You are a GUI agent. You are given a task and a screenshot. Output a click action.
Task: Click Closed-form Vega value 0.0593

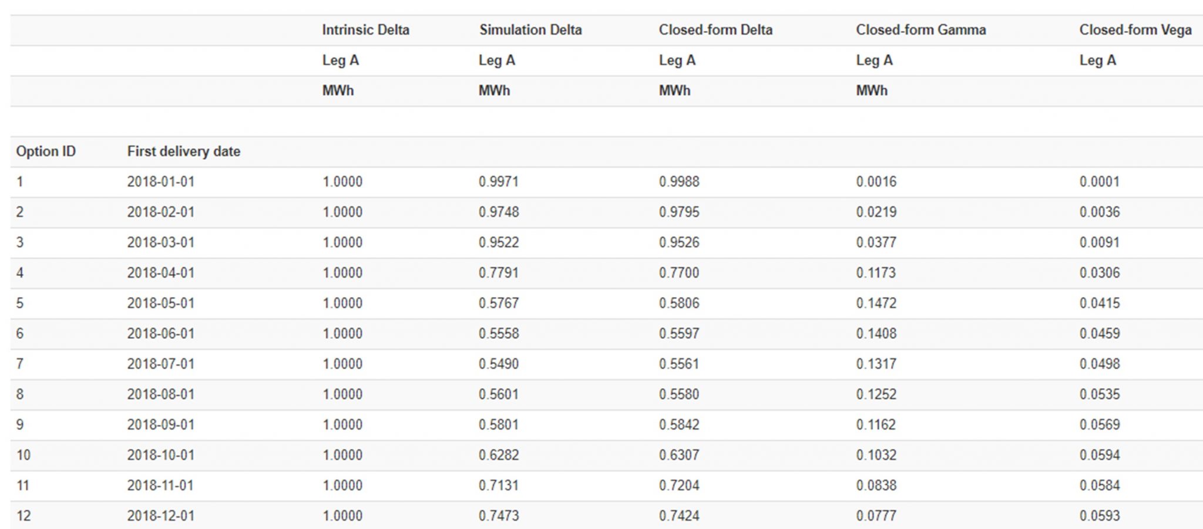[1100, 516]
